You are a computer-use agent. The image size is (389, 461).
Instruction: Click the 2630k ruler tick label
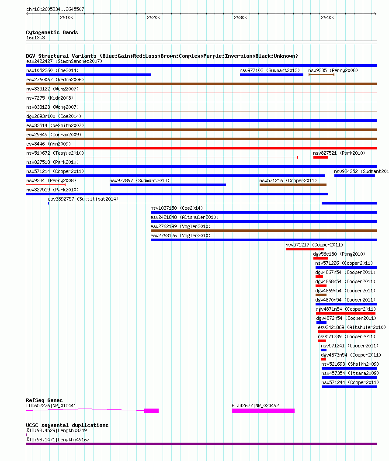[x=240, y=17]
